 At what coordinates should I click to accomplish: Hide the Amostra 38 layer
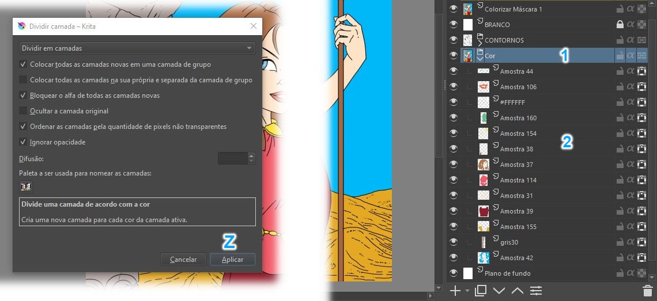tap(453, 149)
